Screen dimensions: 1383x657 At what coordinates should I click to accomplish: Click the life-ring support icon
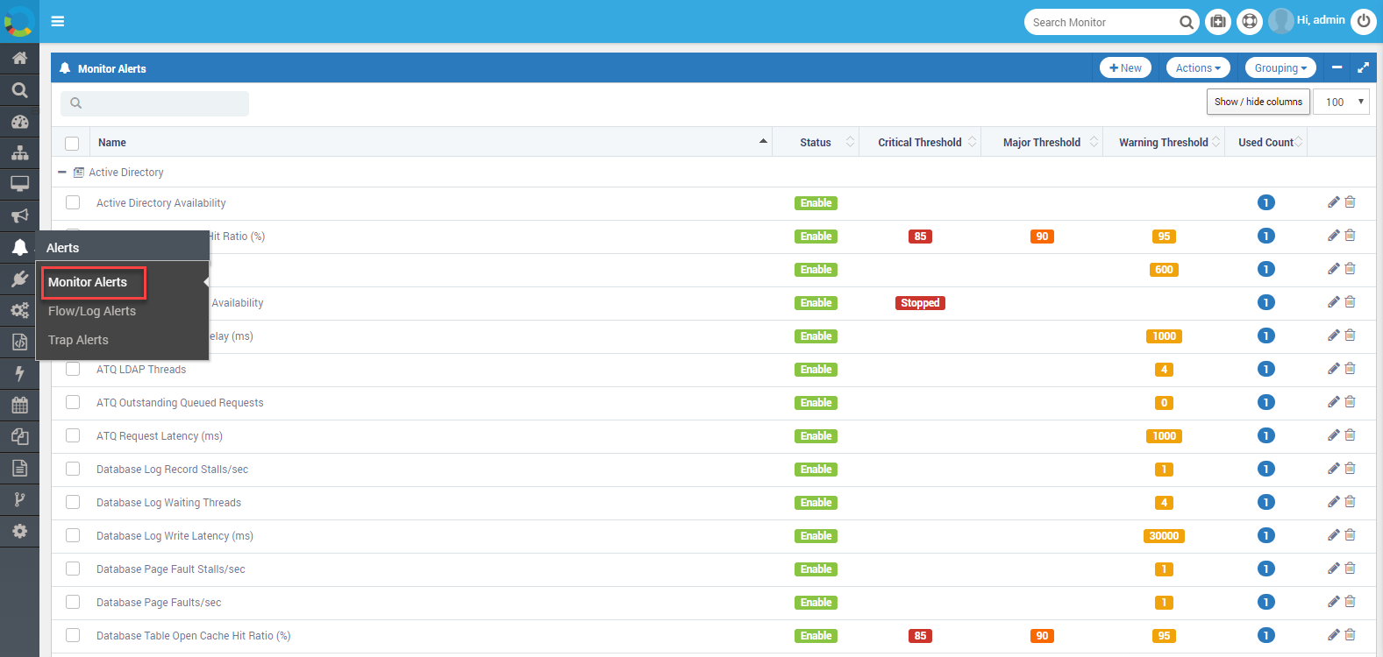(1250, 22)
